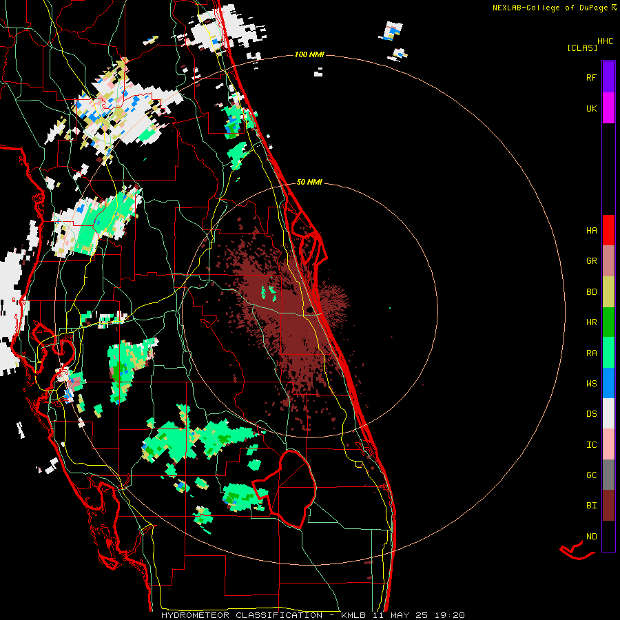Click the 'NEXLAB-College of DuPage' credit text

pyautogui.click(x=550, y=8)
